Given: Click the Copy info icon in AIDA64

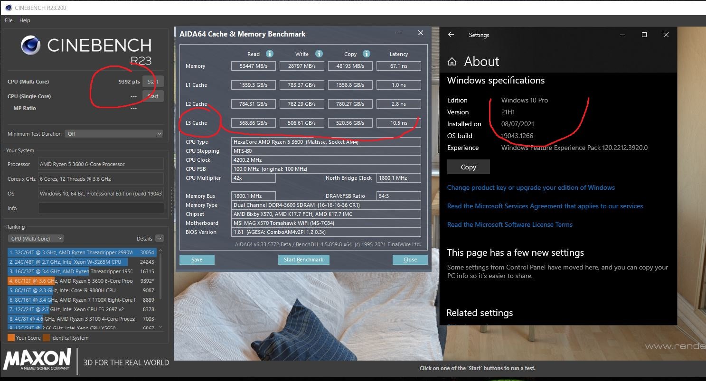Looking at the screenshot, I should pyautogui.click(x=367, y=54).
